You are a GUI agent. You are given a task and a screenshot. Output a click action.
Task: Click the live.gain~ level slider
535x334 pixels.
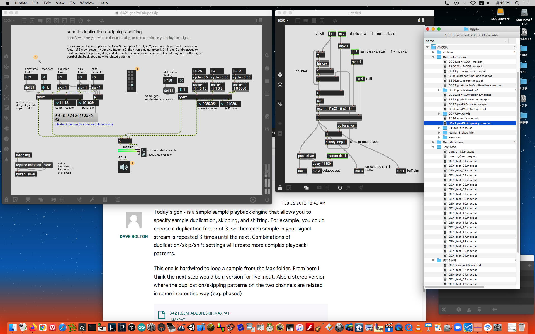[x=128, y=150]
